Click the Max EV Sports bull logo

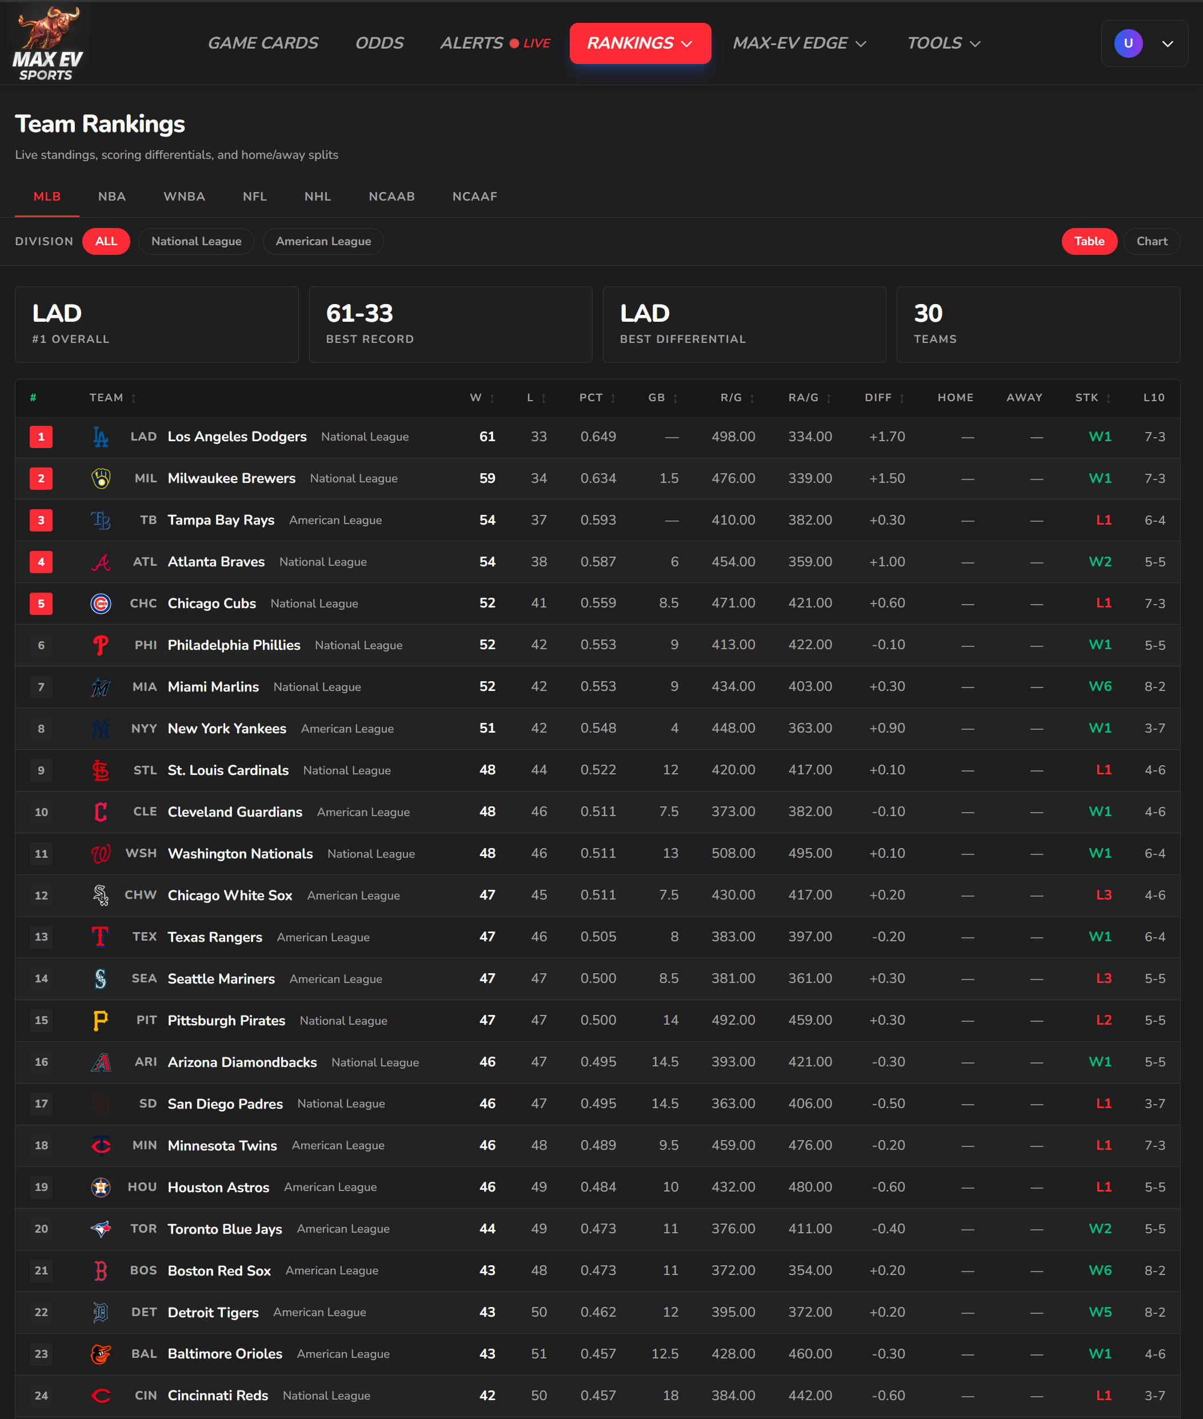[x=48, y=43]
